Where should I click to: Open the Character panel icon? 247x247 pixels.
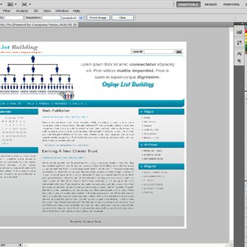pos(239,54)
